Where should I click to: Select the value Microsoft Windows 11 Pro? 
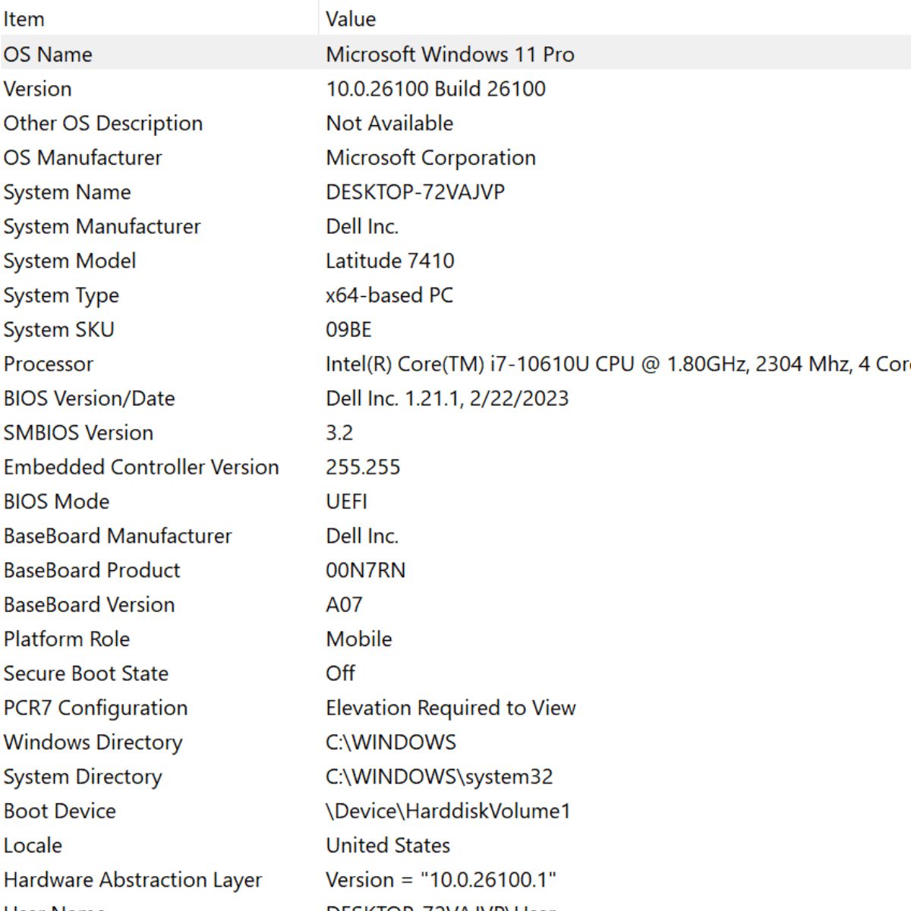point(450,55)
